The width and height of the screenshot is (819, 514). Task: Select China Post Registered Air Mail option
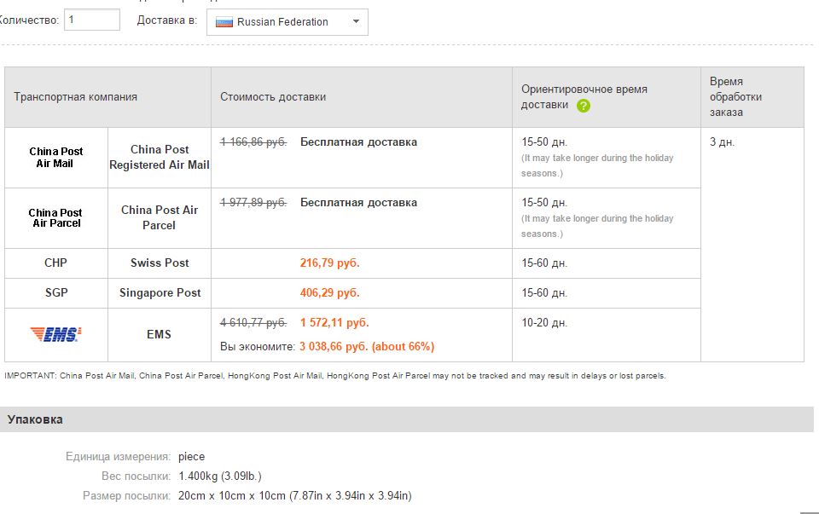coord(160,157)
